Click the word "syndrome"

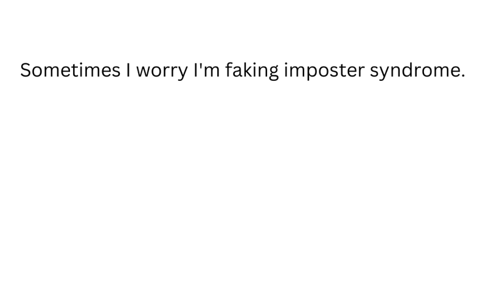pos(415,71)
